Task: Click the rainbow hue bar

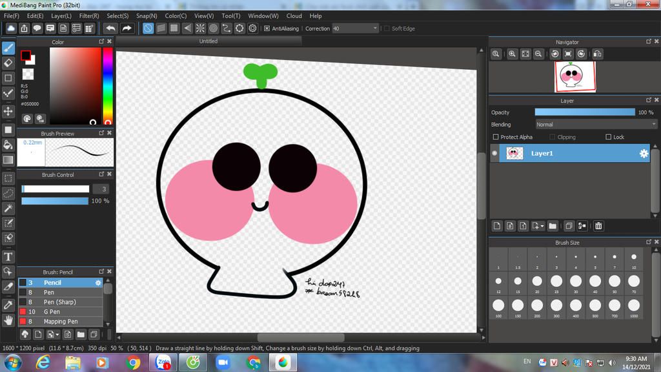Action: pyautogui.click(x=108, y=86)
